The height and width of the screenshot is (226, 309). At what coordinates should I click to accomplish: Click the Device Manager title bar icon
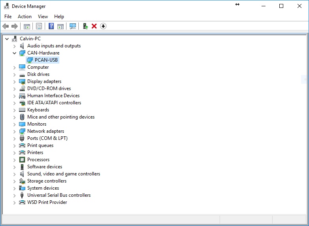6,6
